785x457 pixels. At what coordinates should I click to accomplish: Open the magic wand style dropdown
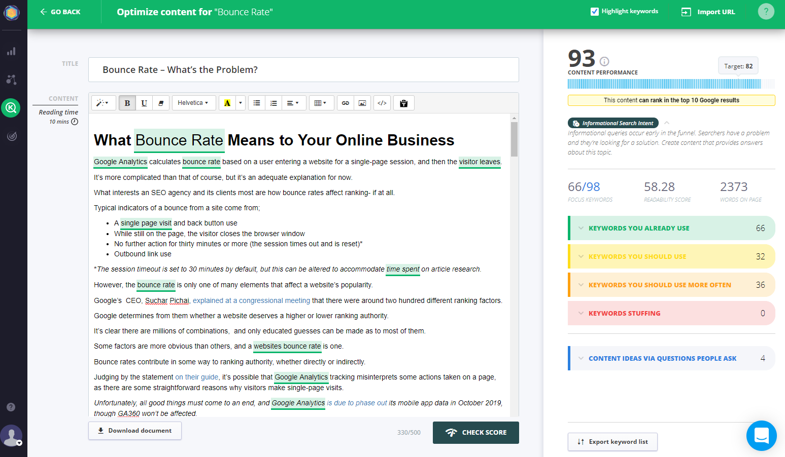tap(104, 103)
